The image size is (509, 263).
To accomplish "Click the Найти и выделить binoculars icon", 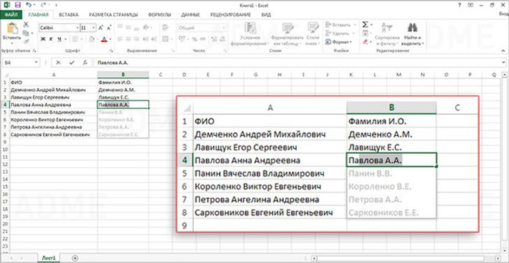I will point(411,28).
